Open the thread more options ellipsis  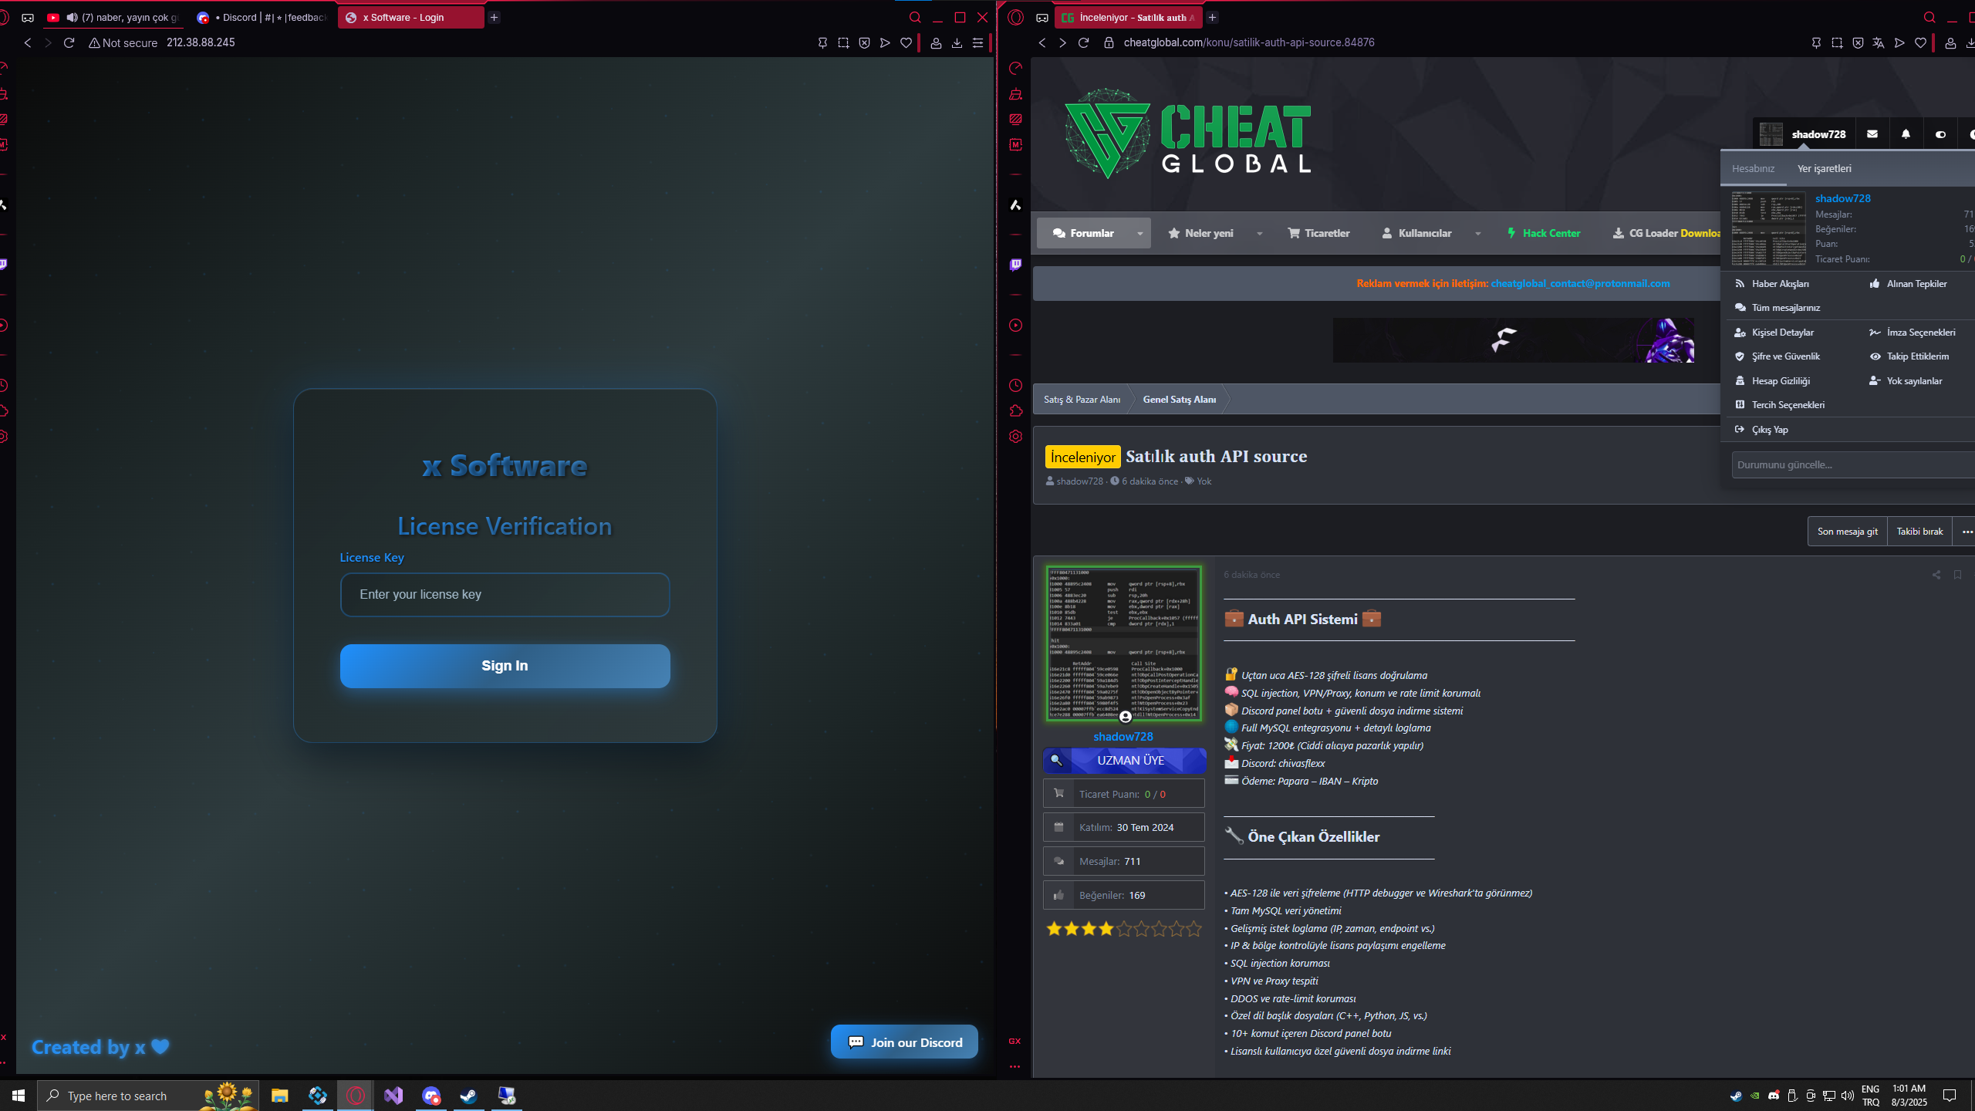point(1967,532)
